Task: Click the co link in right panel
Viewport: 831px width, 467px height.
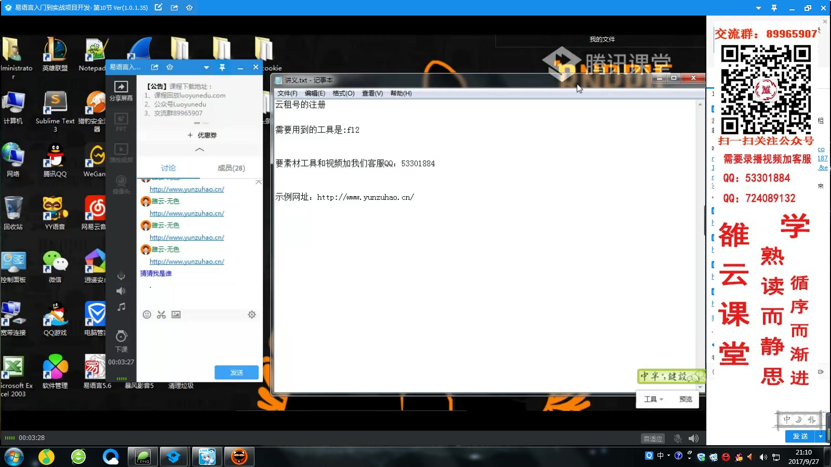Action: pyautogui.click(x=821, y=149)
